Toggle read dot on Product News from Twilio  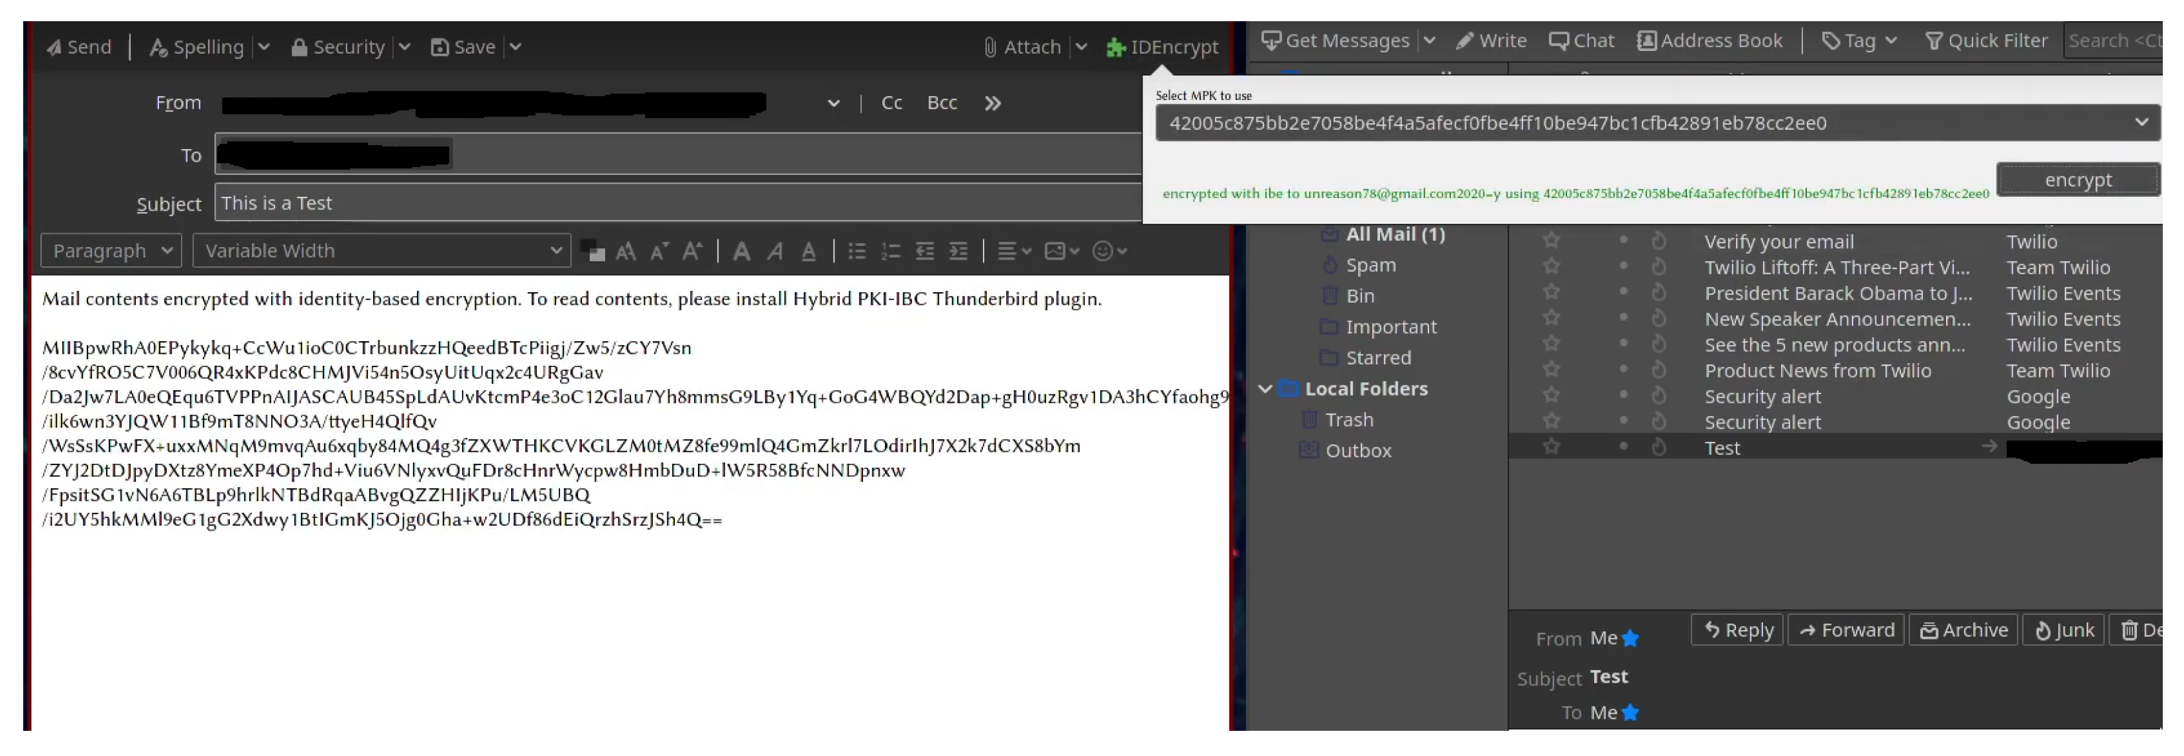click(x=1623, y=370)
